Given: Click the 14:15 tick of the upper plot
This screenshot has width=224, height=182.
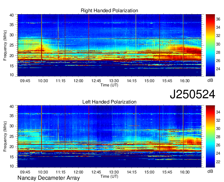Looking at the screenshot, I should click(132, 81).
